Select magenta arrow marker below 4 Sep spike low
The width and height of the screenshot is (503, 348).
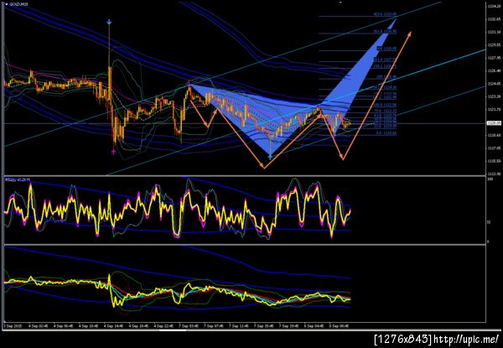click(113, 152)
